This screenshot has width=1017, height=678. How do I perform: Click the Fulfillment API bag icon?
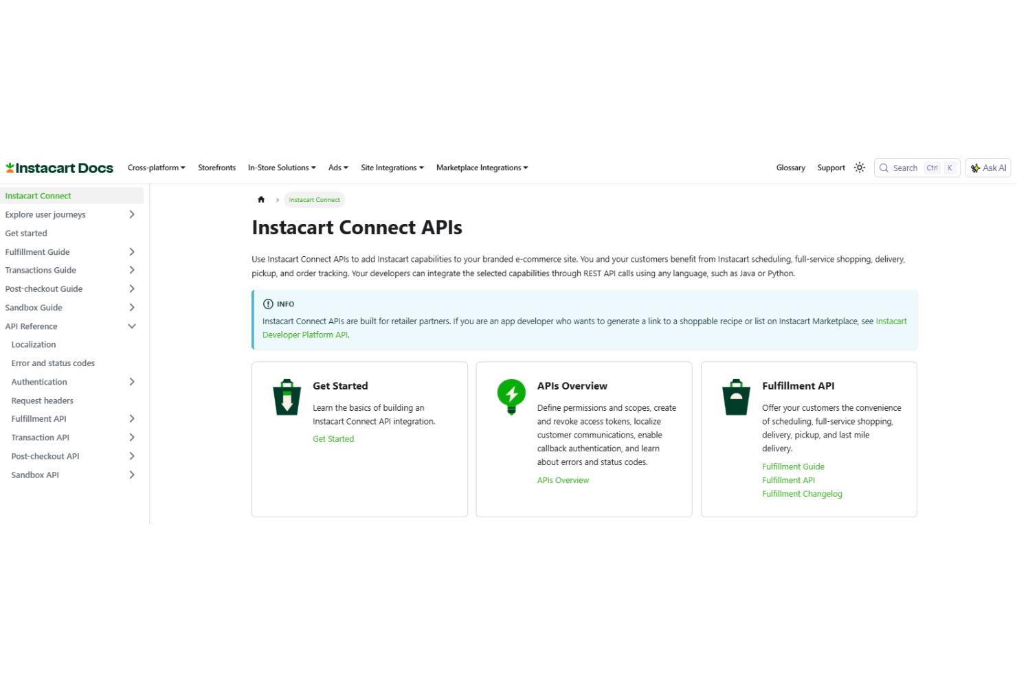(736, 397)
